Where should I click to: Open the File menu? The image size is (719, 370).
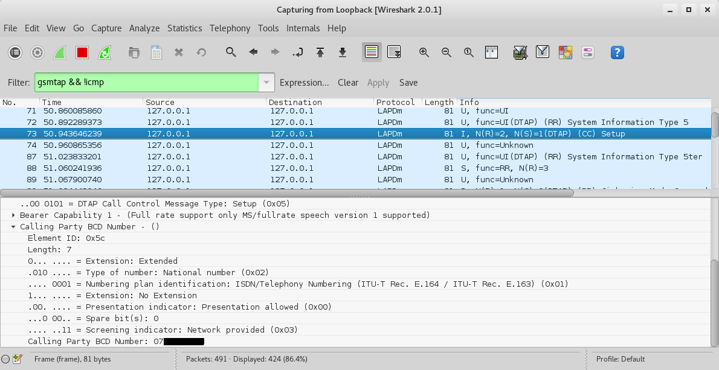[10, 28]
